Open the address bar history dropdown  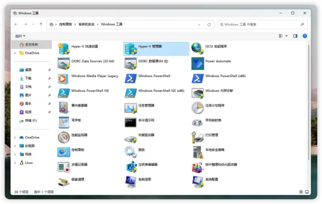click(x=199, y=25)
